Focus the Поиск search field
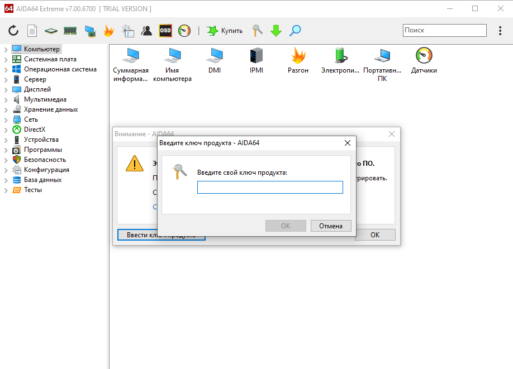 (x=445, y=30)
